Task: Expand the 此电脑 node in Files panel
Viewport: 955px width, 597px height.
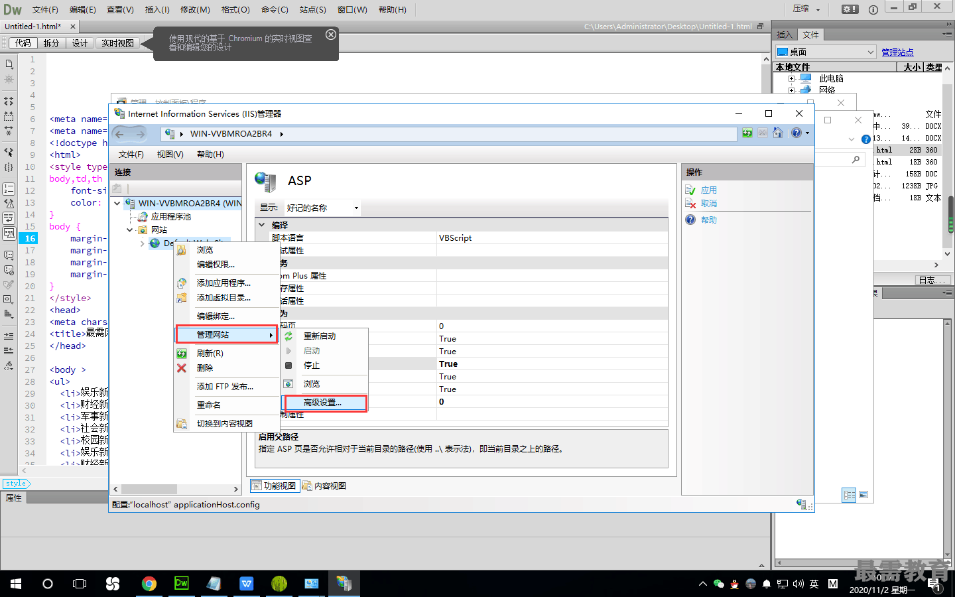Action: pyautogui.click(x=791, y=79)
